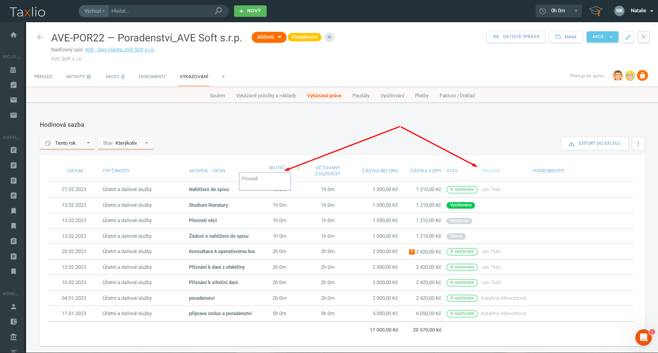Click into the Hledat search field
The width and height of the screenshot is (658, 353).
[x=161, y=11]
